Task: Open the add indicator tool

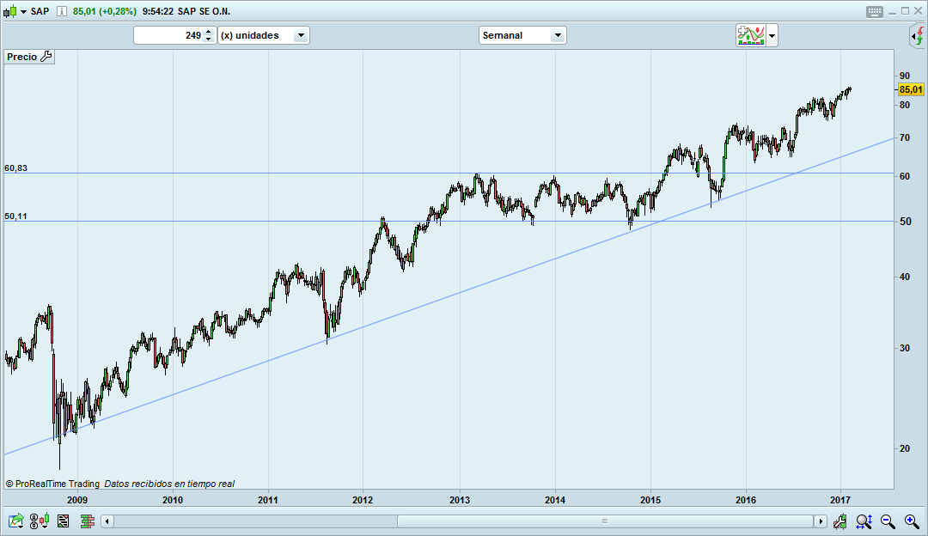Action: (x=750, y=35)
